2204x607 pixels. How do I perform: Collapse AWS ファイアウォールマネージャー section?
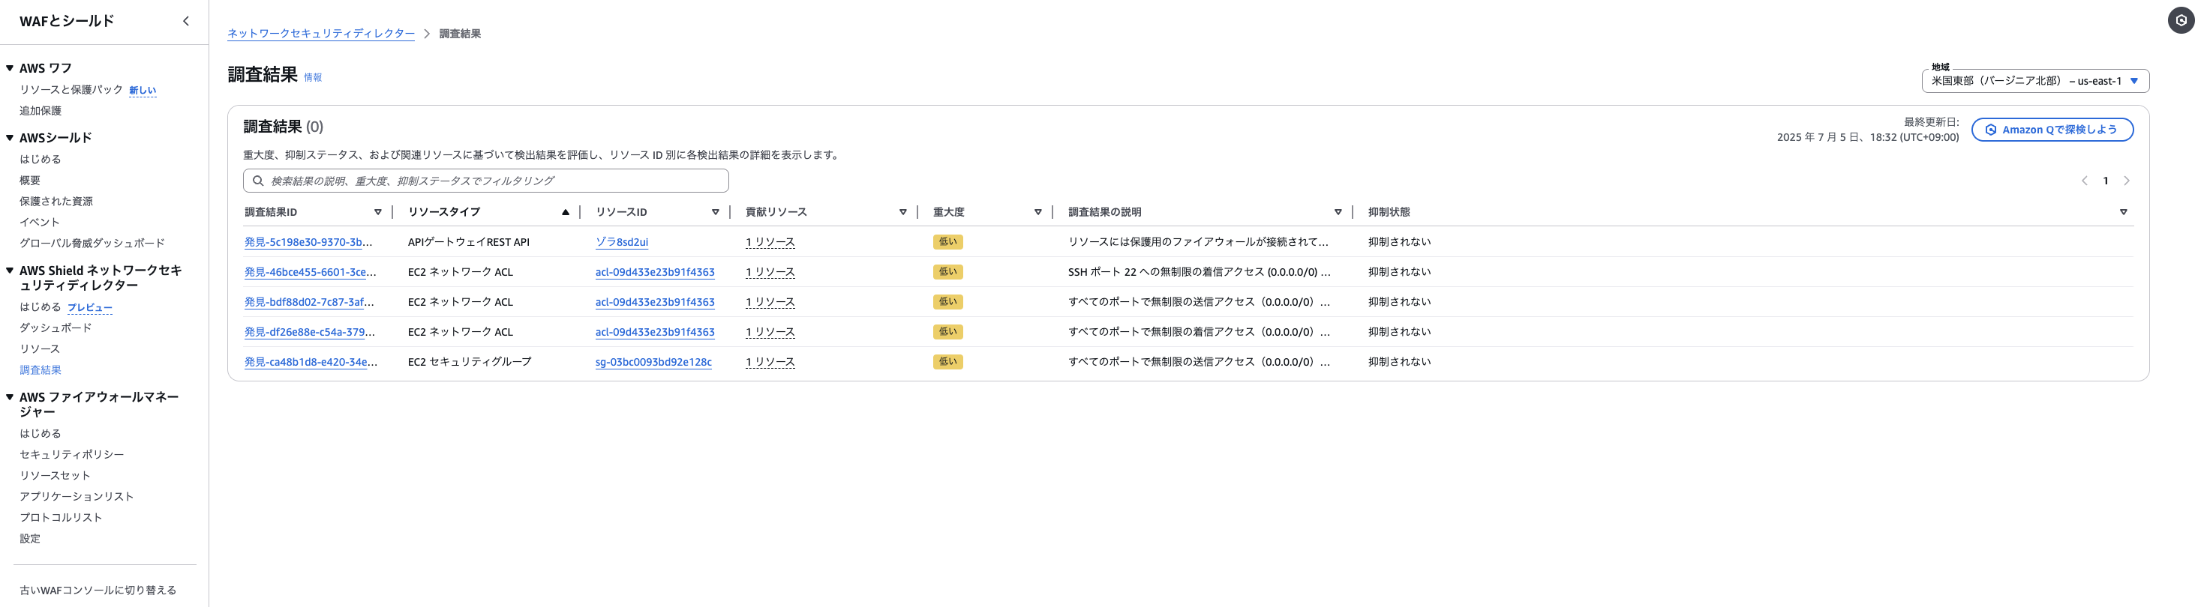tap(10, 396)
